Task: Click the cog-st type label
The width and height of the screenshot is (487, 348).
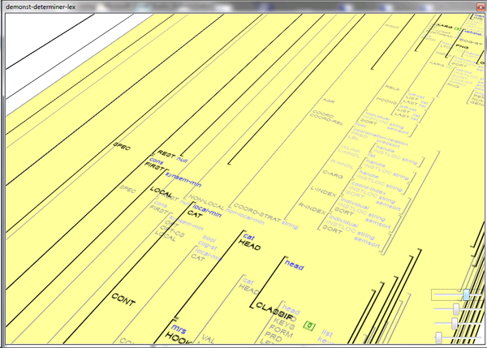Action: (208, 246)
